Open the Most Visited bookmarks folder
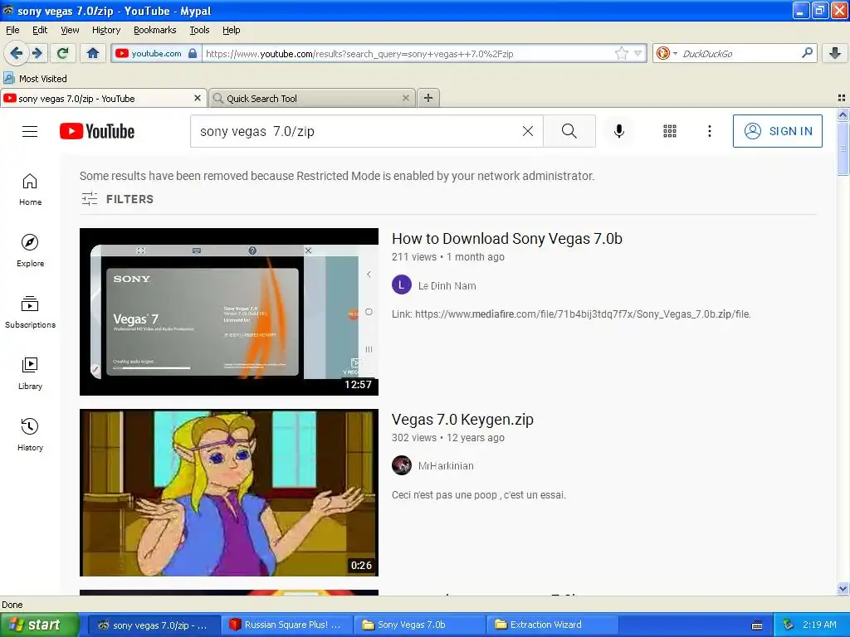 [36, 79]
